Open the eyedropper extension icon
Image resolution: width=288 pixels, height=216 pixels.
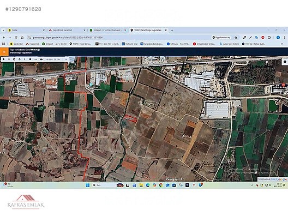pyautogui.click(x=244, y=38)
